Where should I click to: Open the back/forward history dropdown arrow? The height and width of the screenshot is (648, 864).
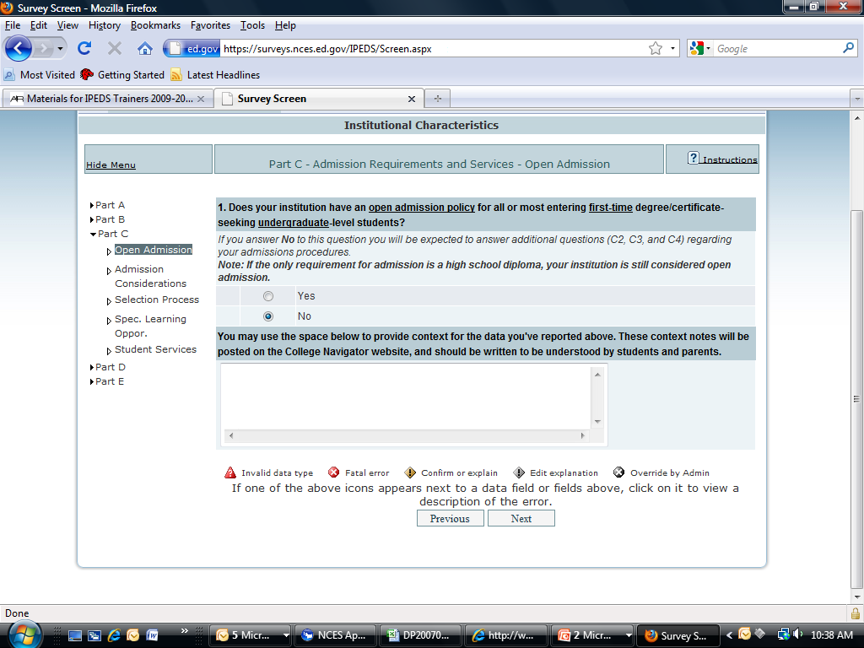pos(60,48)
